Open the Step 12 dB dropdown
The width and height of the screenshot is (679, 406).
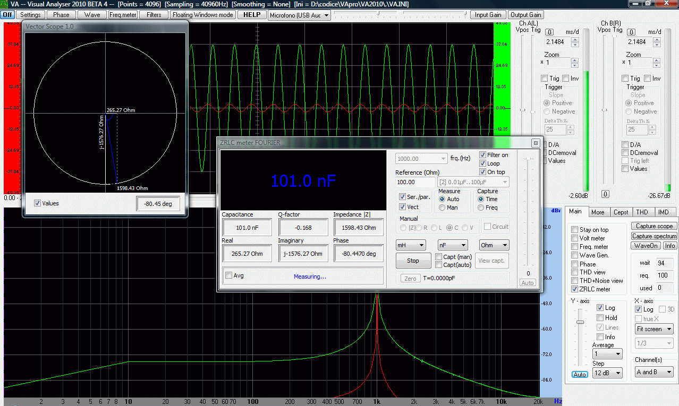click(x=607, y=373)
